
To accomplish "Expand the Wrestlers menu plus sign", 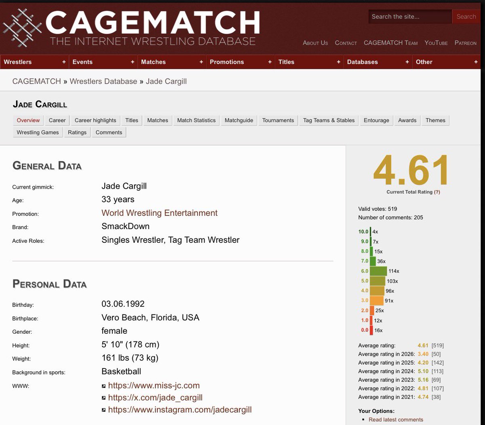I will (64, 62).
